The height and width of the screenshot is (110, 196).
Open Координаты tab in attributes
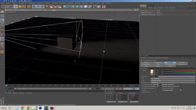[x=158, y=63]
